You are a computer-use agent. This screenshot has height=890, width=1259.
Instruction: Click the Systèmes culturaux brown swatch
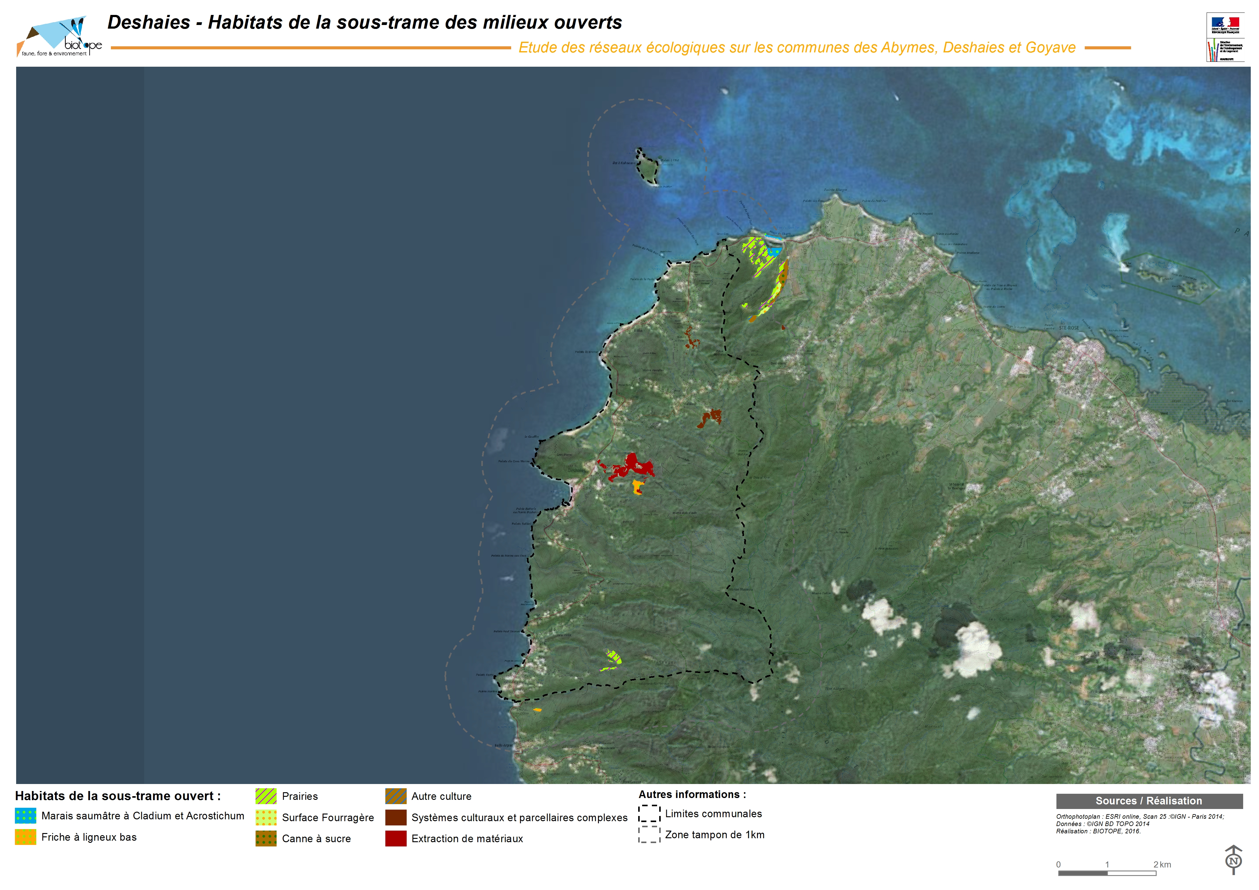click(396, 818)
